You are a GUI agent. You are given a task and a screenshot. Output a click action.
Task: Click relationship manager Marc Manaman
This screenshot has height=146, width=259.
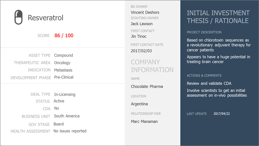(144, 122)
